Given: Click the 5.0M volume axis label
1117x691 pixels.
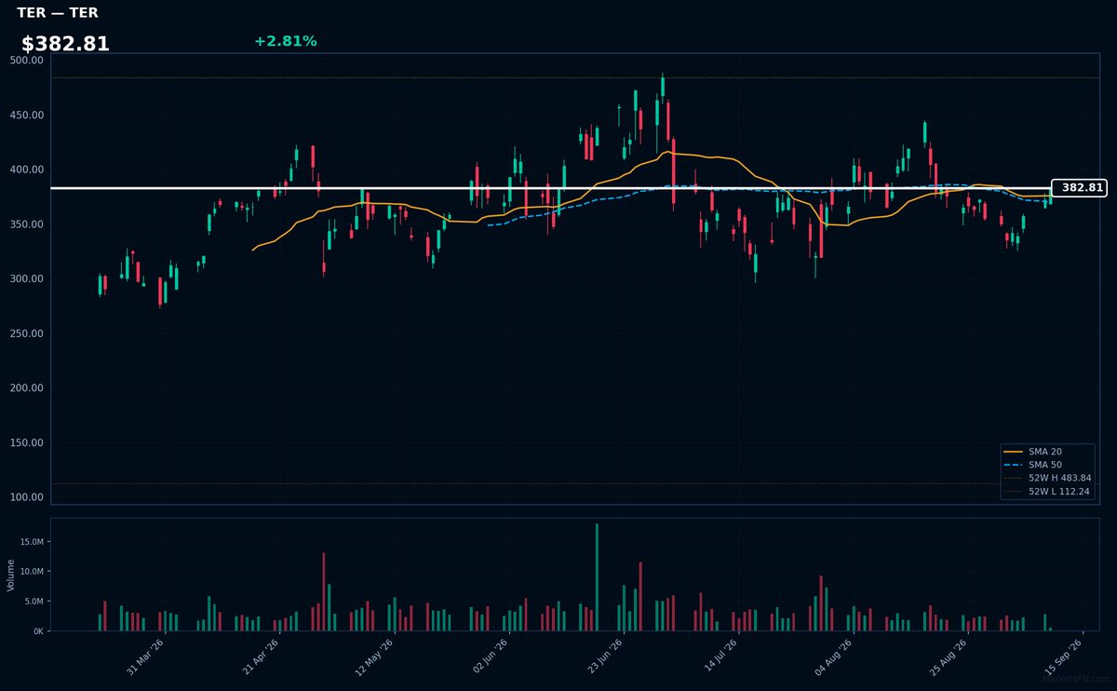Looking at the screenshot, I should tap(34, 602).
